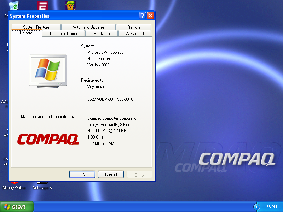
Task: Open the green-hat character desktop icon
Action: coord(70,5)
